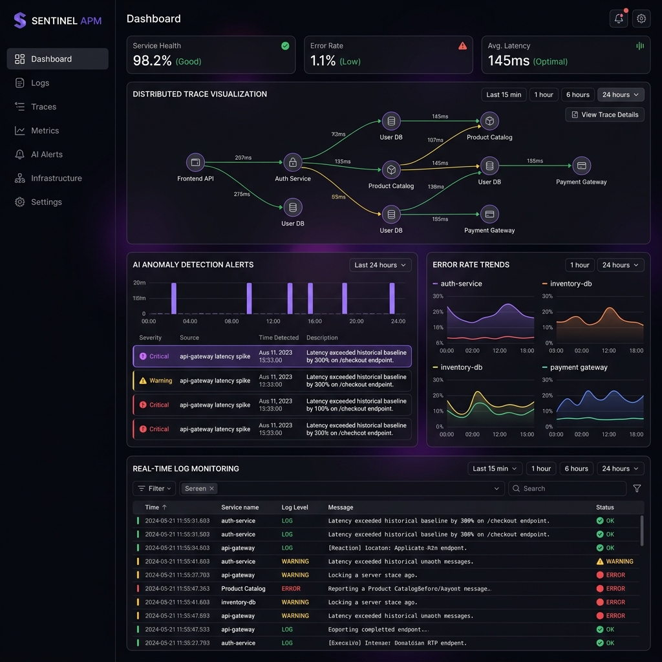Click the Warning alert triangle icon
The width and height of the screenshot is (662, 662).
143,380
